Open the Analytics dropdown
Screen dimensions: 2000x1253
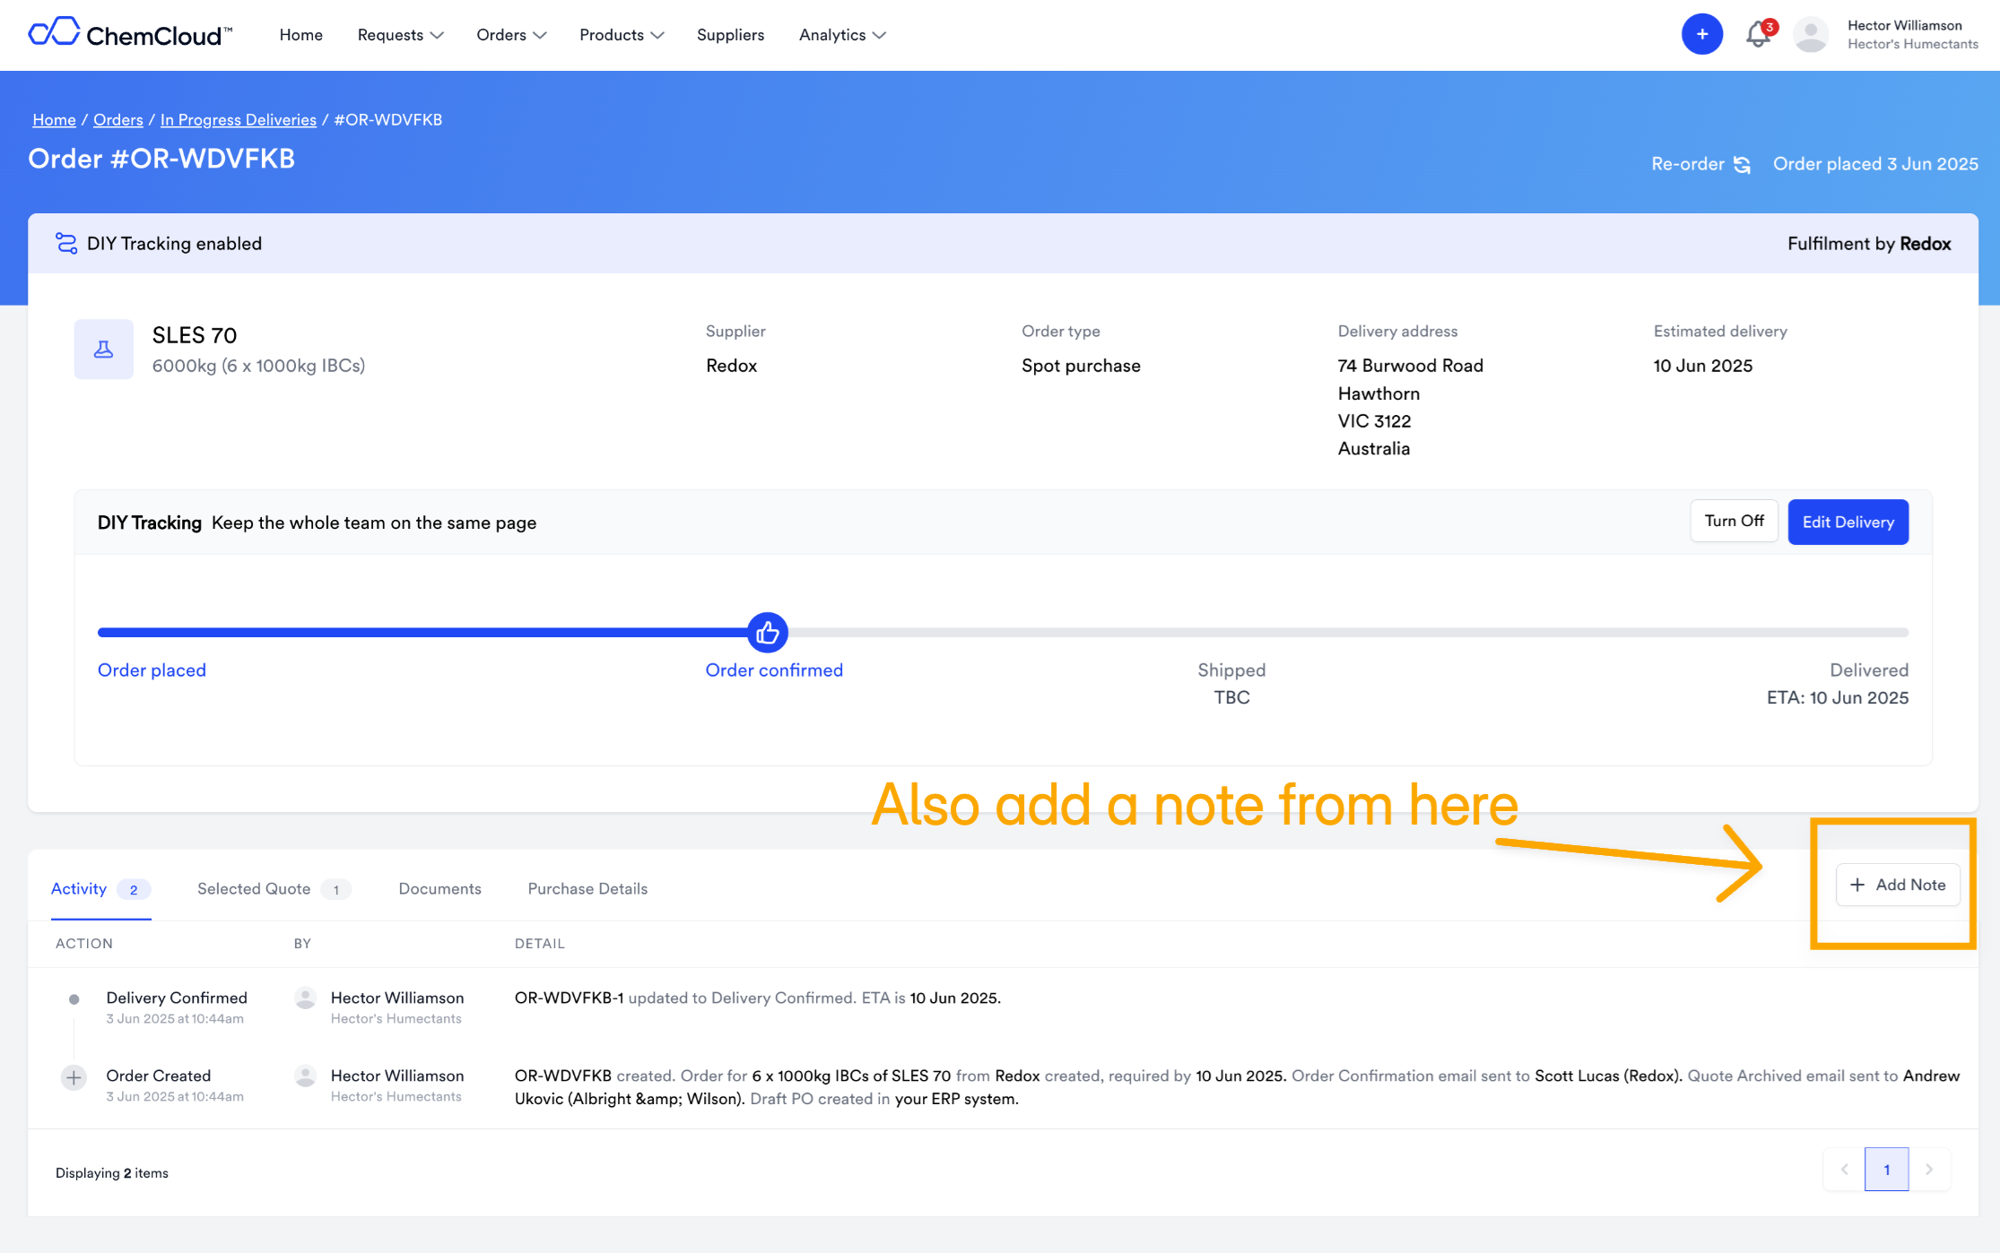[x=841, y=35]
